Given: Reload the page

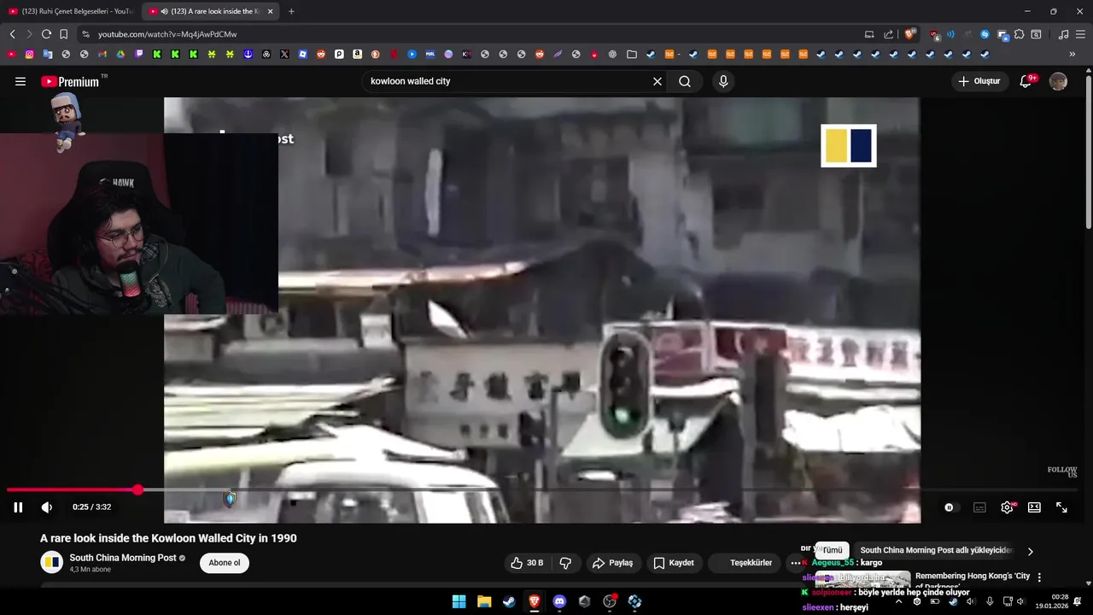Looking at the screenshot, I should pyautogui.click(x=46, y=34).
